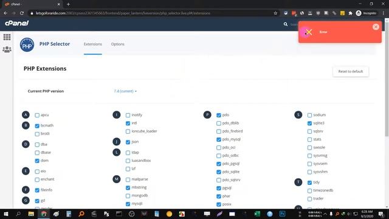Viewport: 389px width, 219px height.
Task: Open the browser extensions puzzle icon
Action: point(350,13)
